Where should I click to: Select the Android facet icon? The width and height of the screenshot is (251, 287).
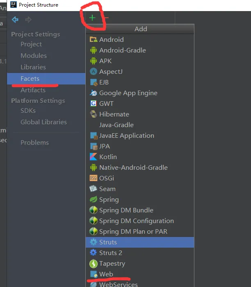(x=93, y=40)
